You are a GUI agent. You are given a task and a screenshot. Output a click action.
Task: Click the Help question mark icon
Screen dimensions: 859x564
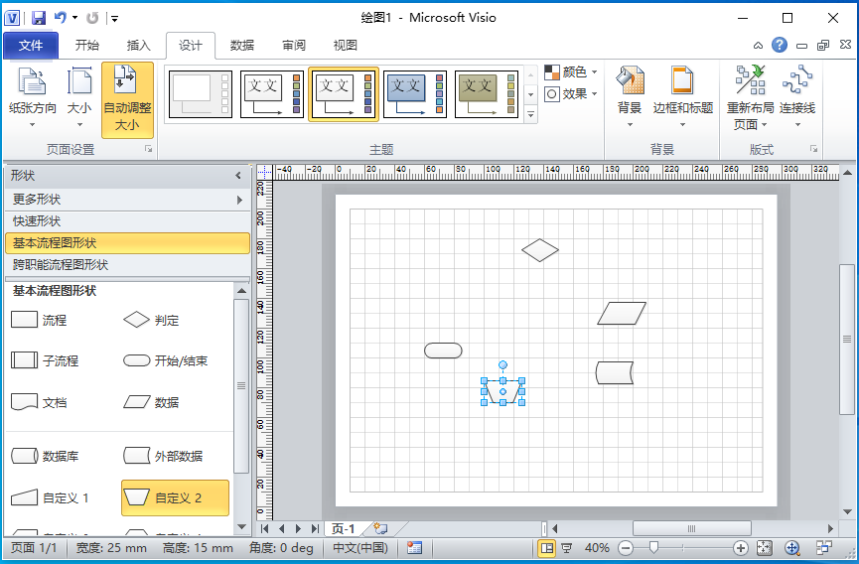[x=780, y=45]
